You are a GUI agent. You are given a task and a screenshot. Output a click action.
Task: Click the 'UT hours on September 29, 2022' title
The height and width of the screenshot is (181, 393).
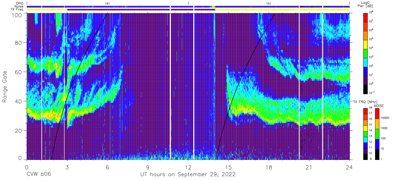(188, 174)
